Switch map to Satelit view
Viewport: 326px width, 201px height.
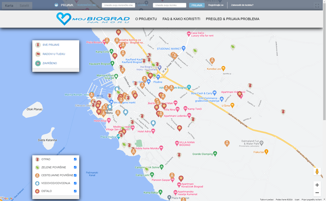point(24,6)
